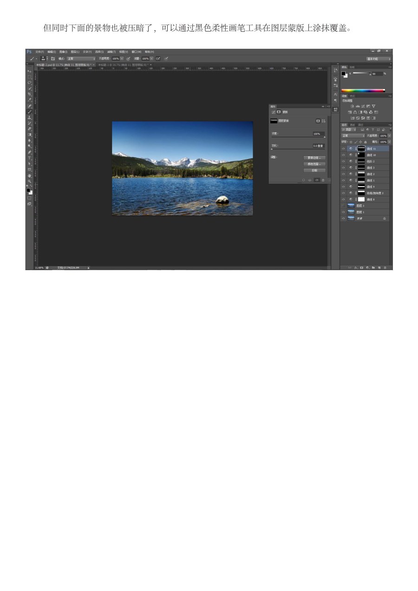Select the History Brush tool
The height and width of the screenshot is (591, 418).
point(29,123)
